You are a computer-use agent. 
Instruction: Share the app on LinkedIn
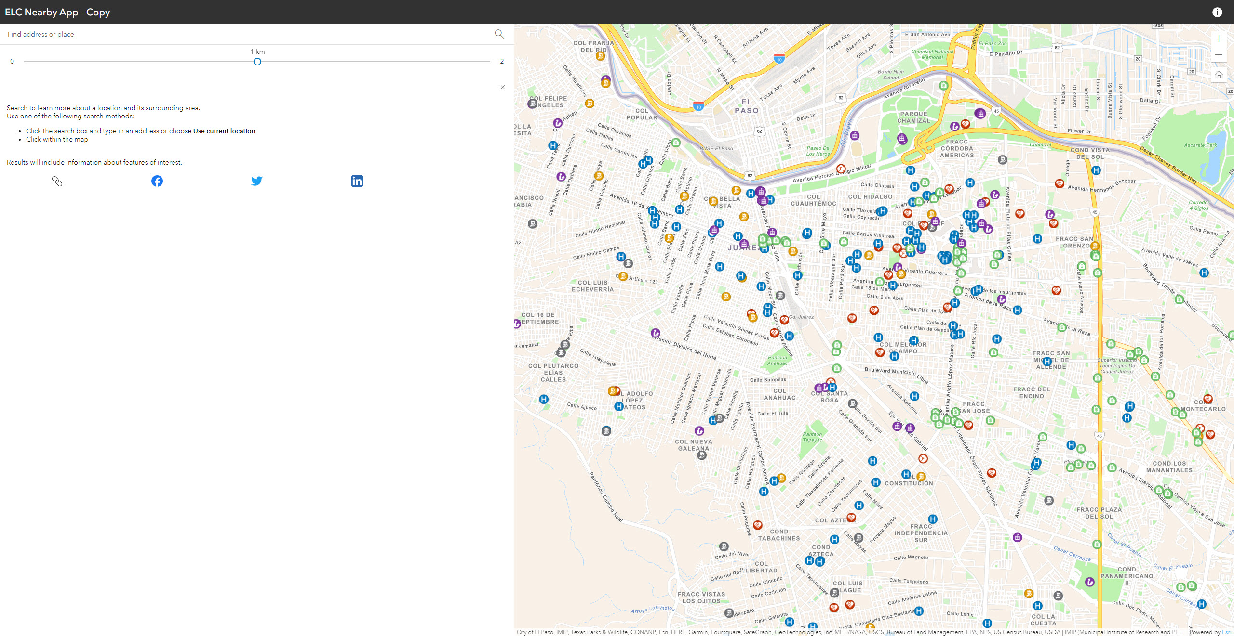pos(357,181)
